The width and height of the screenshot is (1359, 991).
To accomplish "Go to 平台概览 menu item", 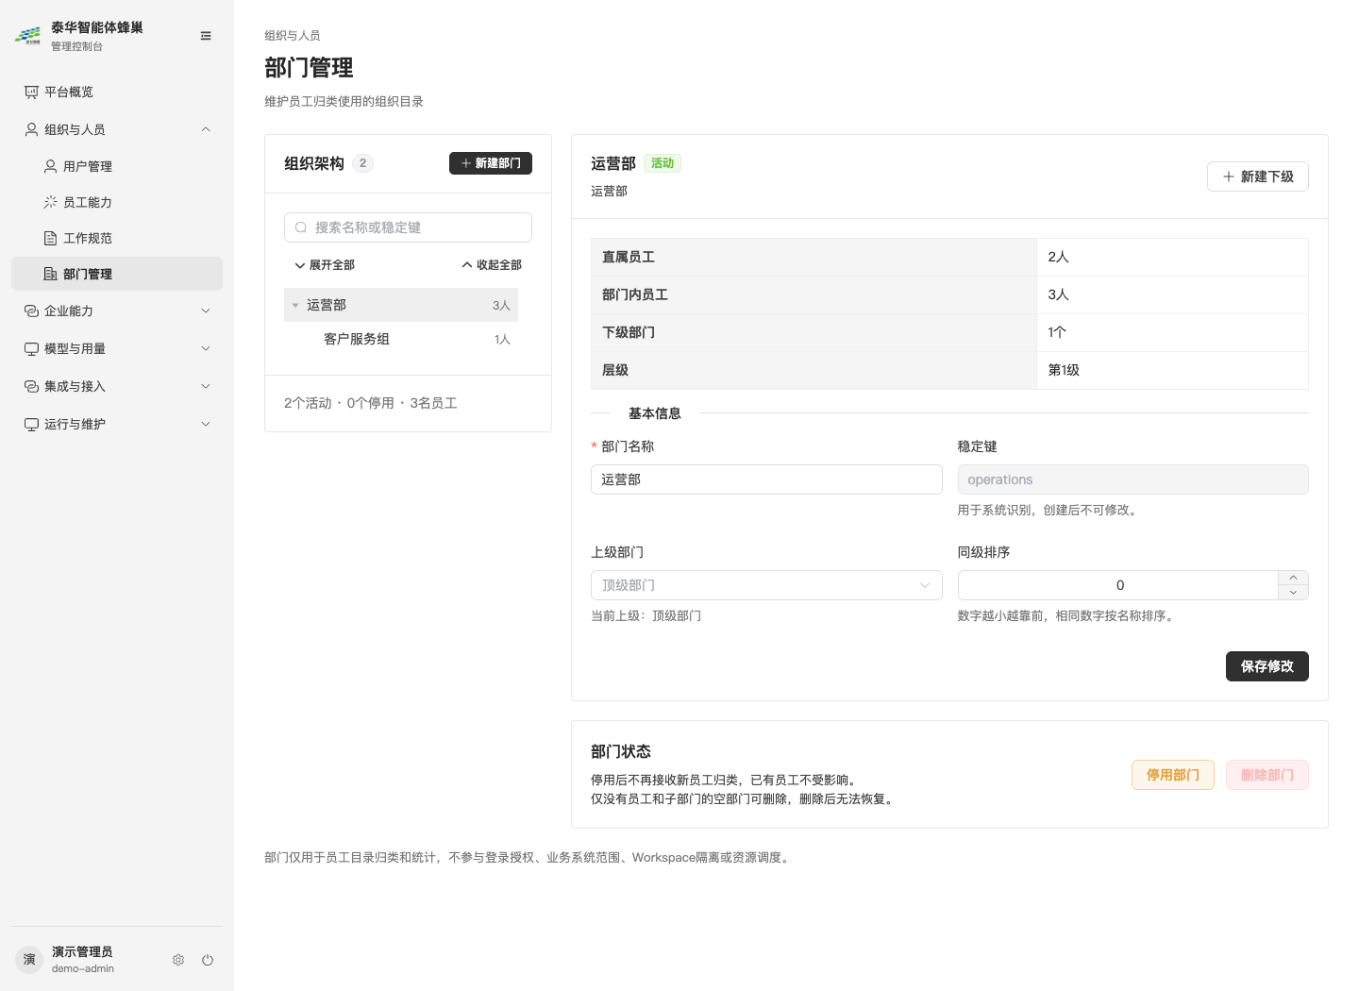I will [x=117, y=92].
